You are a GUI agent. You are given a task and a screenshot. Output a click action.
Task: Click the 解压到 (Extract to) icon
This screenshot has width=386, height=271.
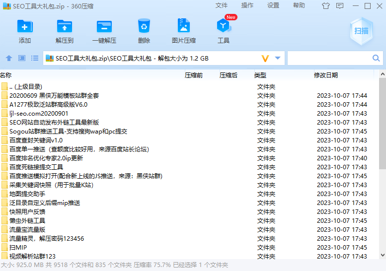pos(65,26)
